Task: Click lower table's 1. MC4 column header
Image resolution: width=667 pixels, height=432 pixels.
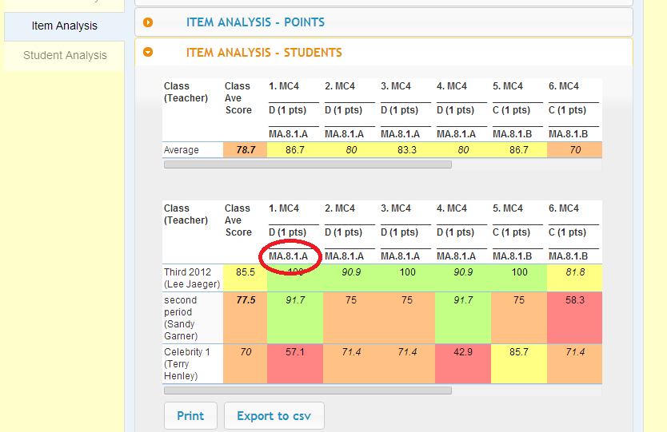Action: click(284, 208)
